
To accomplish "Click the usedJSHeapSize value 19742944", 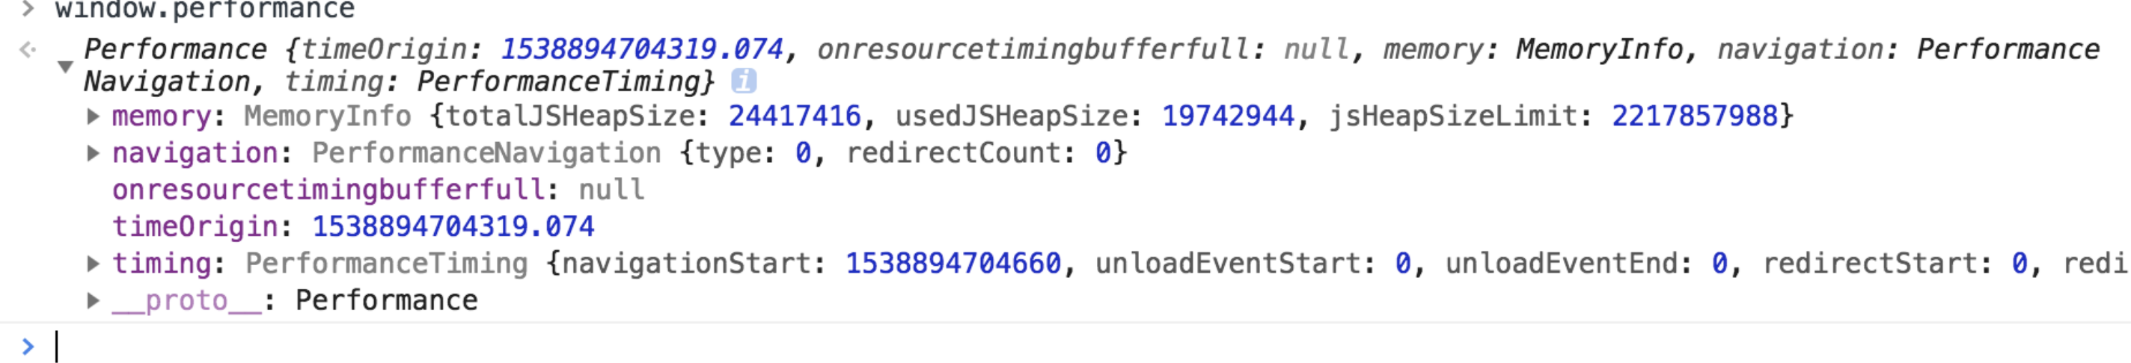I will point(1228,117).
